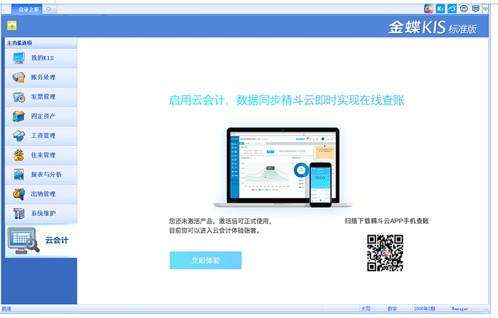This screenshot has width=498, height=318.
Task: Click the smiley face feedback icon
Action: pos(464,9)
